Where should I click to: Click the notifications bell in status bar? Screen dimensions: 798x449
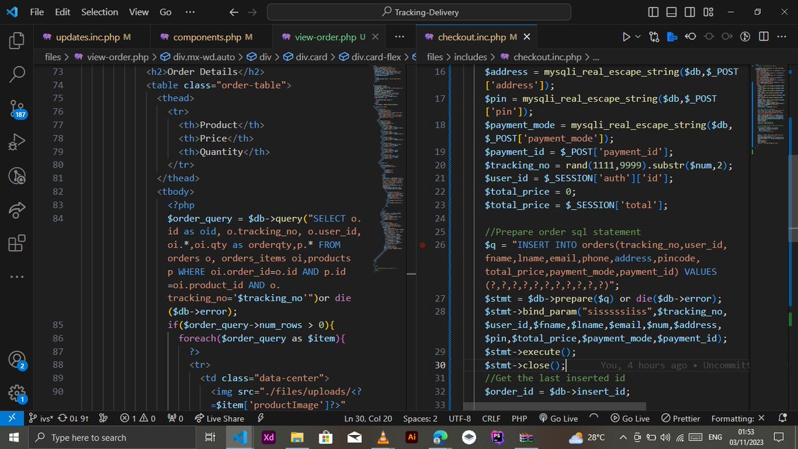pos(782,418)
